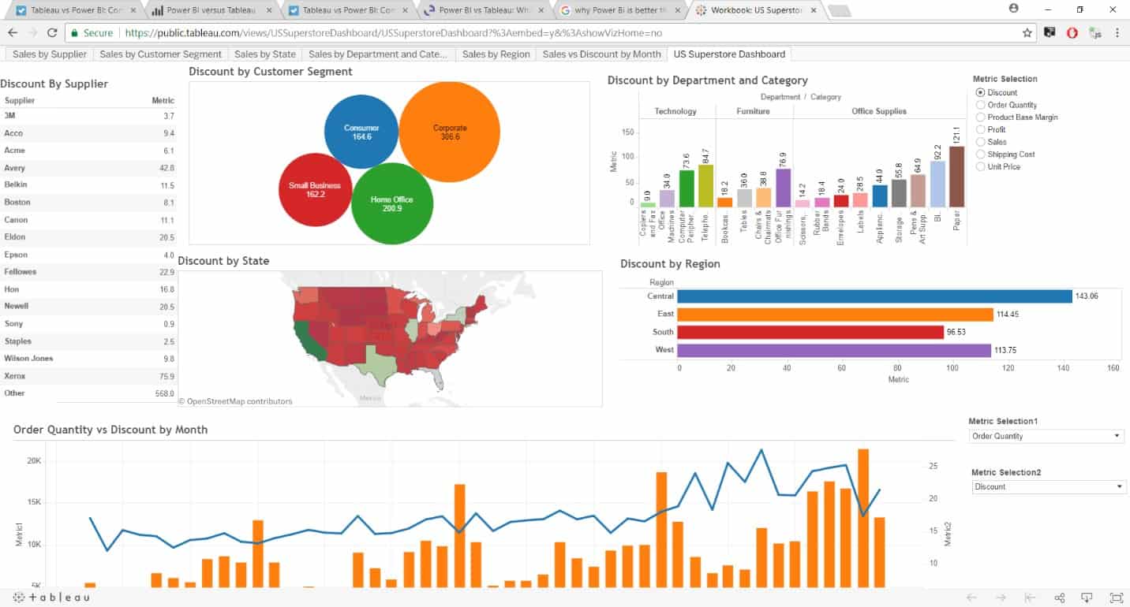Click the Secure padlock in address bar

pos(74,33)
